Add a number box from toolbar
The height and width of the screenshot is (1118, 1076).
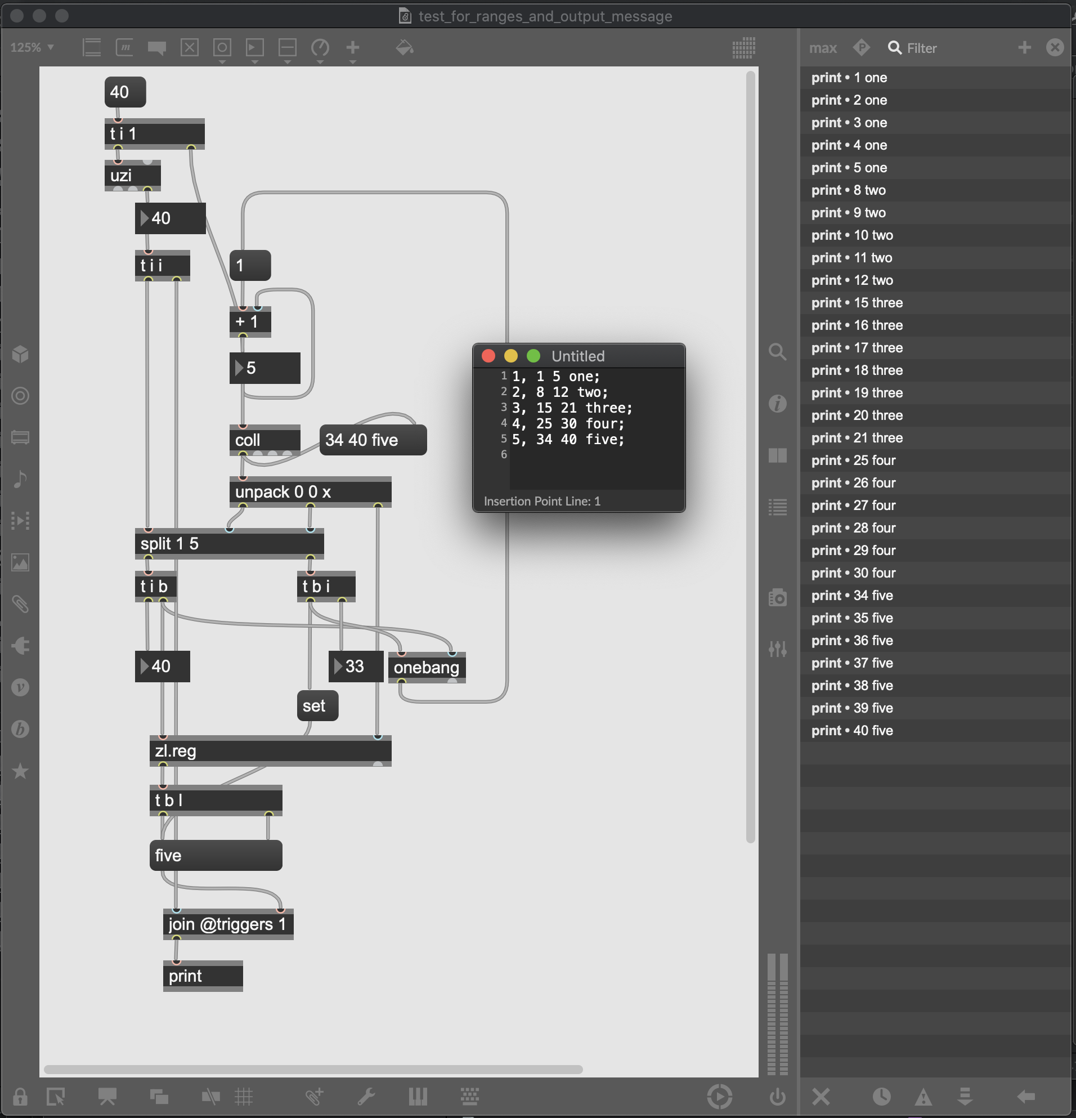click(254, 47)
